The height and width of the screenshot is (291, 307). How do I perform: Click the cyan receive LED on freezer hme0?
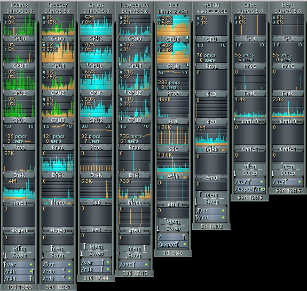pyautogui.click(x=46, y=203)
